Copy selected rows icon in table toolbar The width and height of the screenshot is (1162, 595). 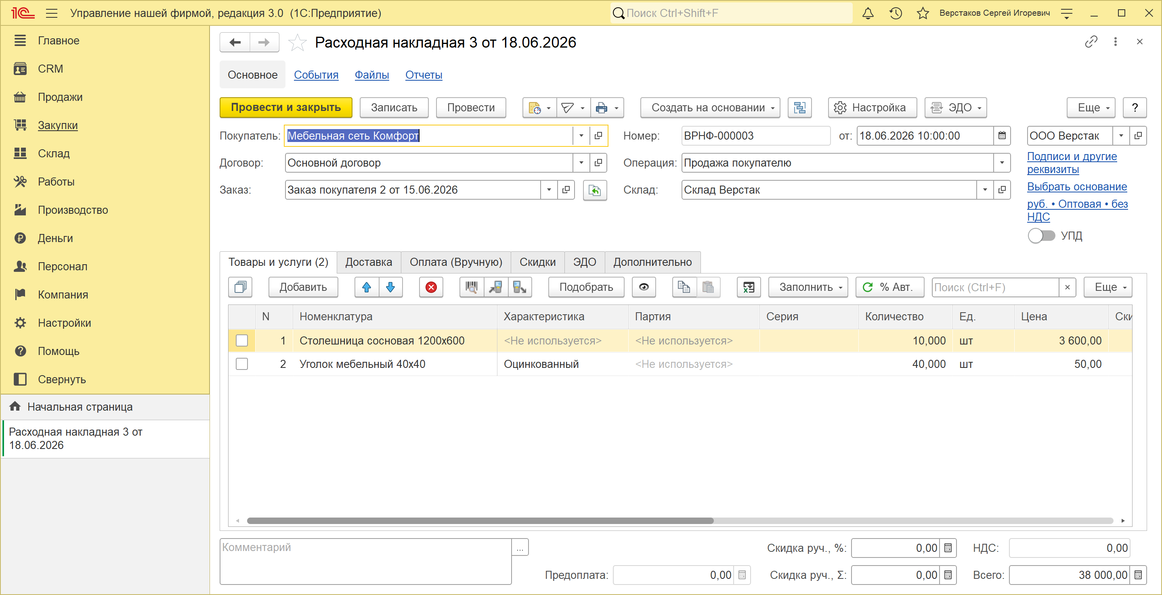tap(240, 287)
